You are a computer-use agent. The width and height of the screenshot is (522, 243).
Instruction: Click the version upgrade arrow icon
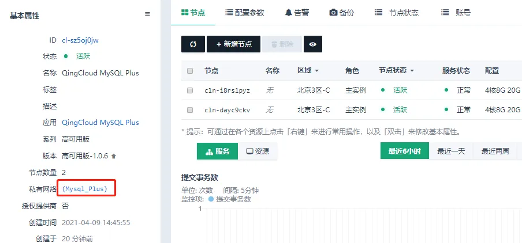[x=114, y=156]
